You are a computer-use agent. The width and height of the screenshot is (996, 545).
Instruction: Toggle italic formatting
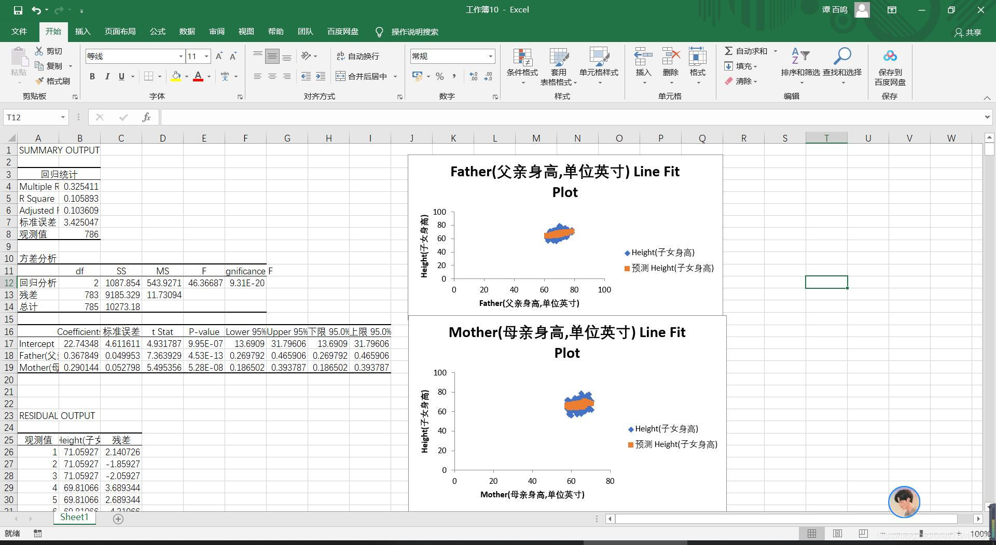point(107,76)
